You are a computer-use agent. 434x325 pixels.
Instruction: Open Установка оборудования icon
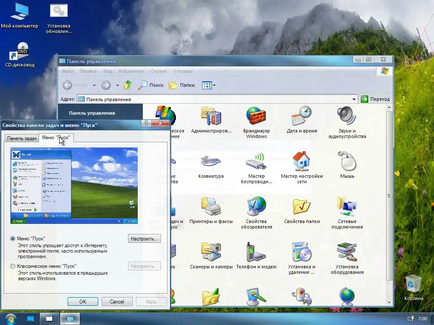[x=347, y=259]
